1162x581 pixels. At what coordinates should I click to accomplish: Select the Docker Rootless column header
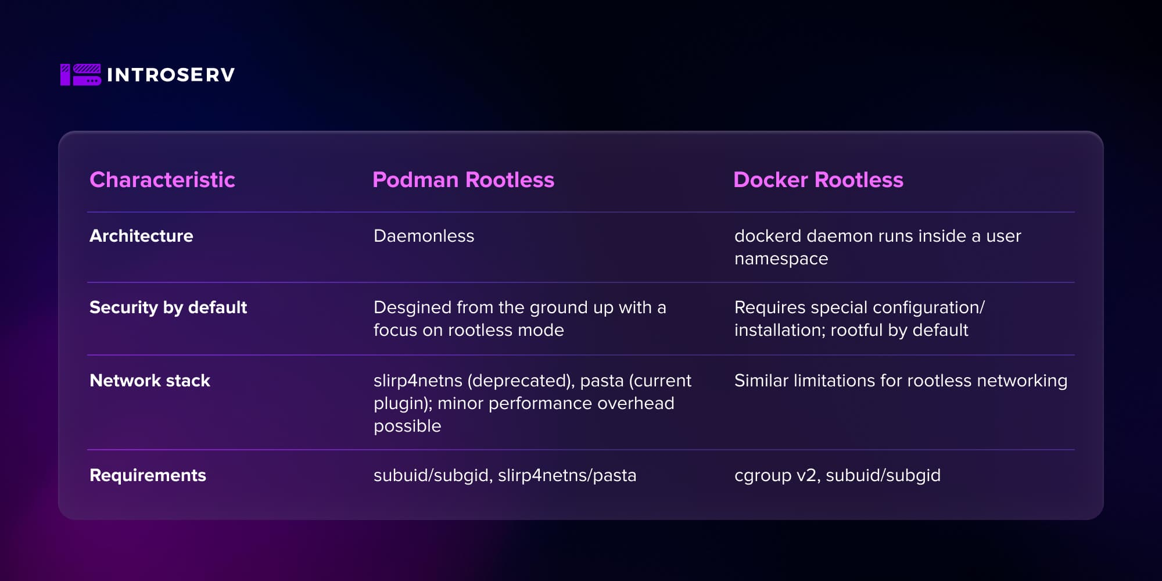coord(818,180)
